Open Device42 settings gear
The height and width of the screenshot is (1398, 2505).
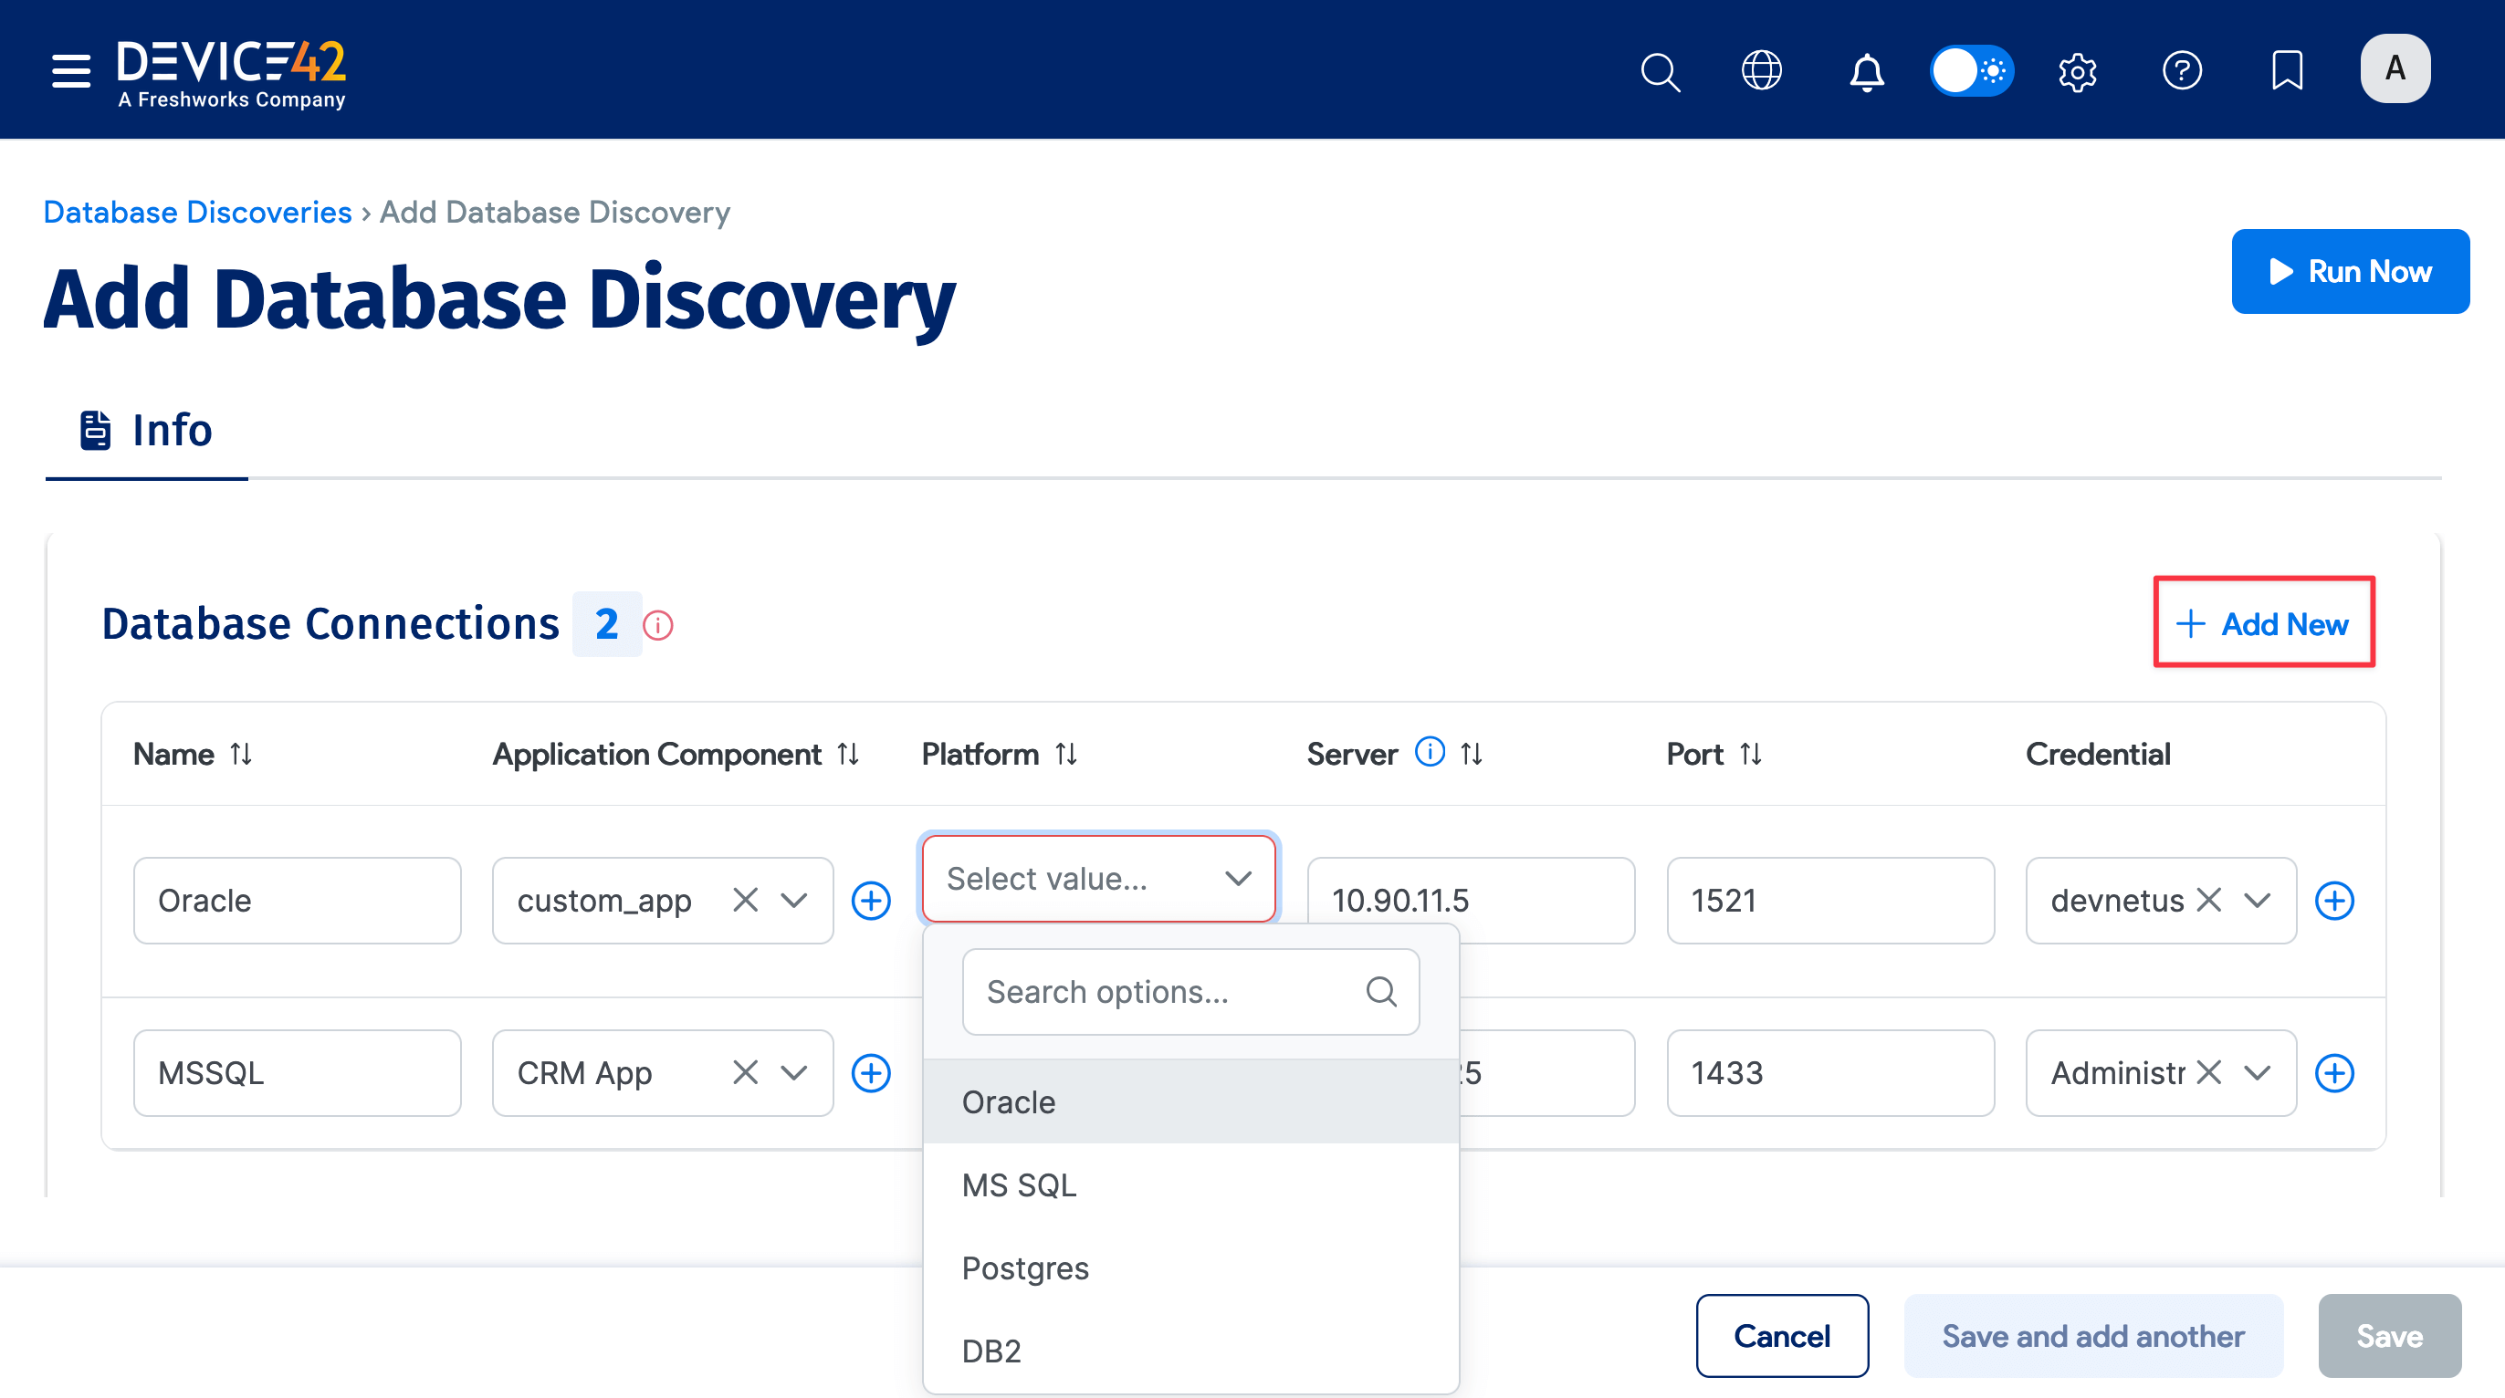pos(2078,71)
